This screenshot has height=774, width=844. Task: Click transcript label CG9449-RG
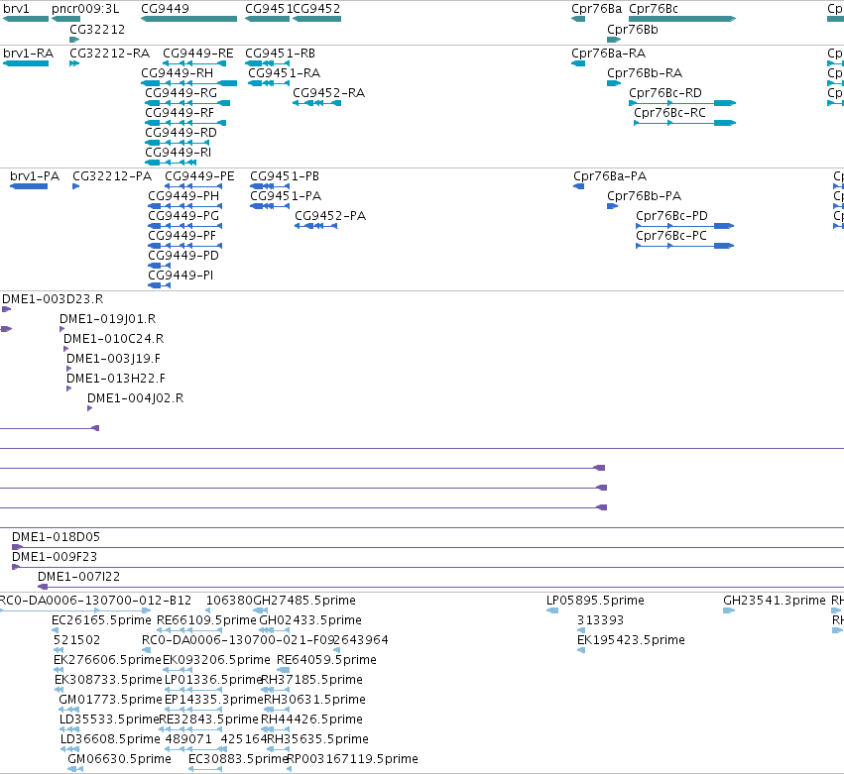click(181, 92)
